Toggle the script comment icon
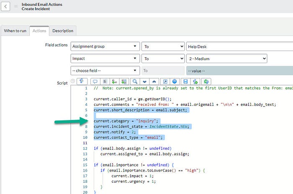The image size is (293, 194). coord(95,81)
